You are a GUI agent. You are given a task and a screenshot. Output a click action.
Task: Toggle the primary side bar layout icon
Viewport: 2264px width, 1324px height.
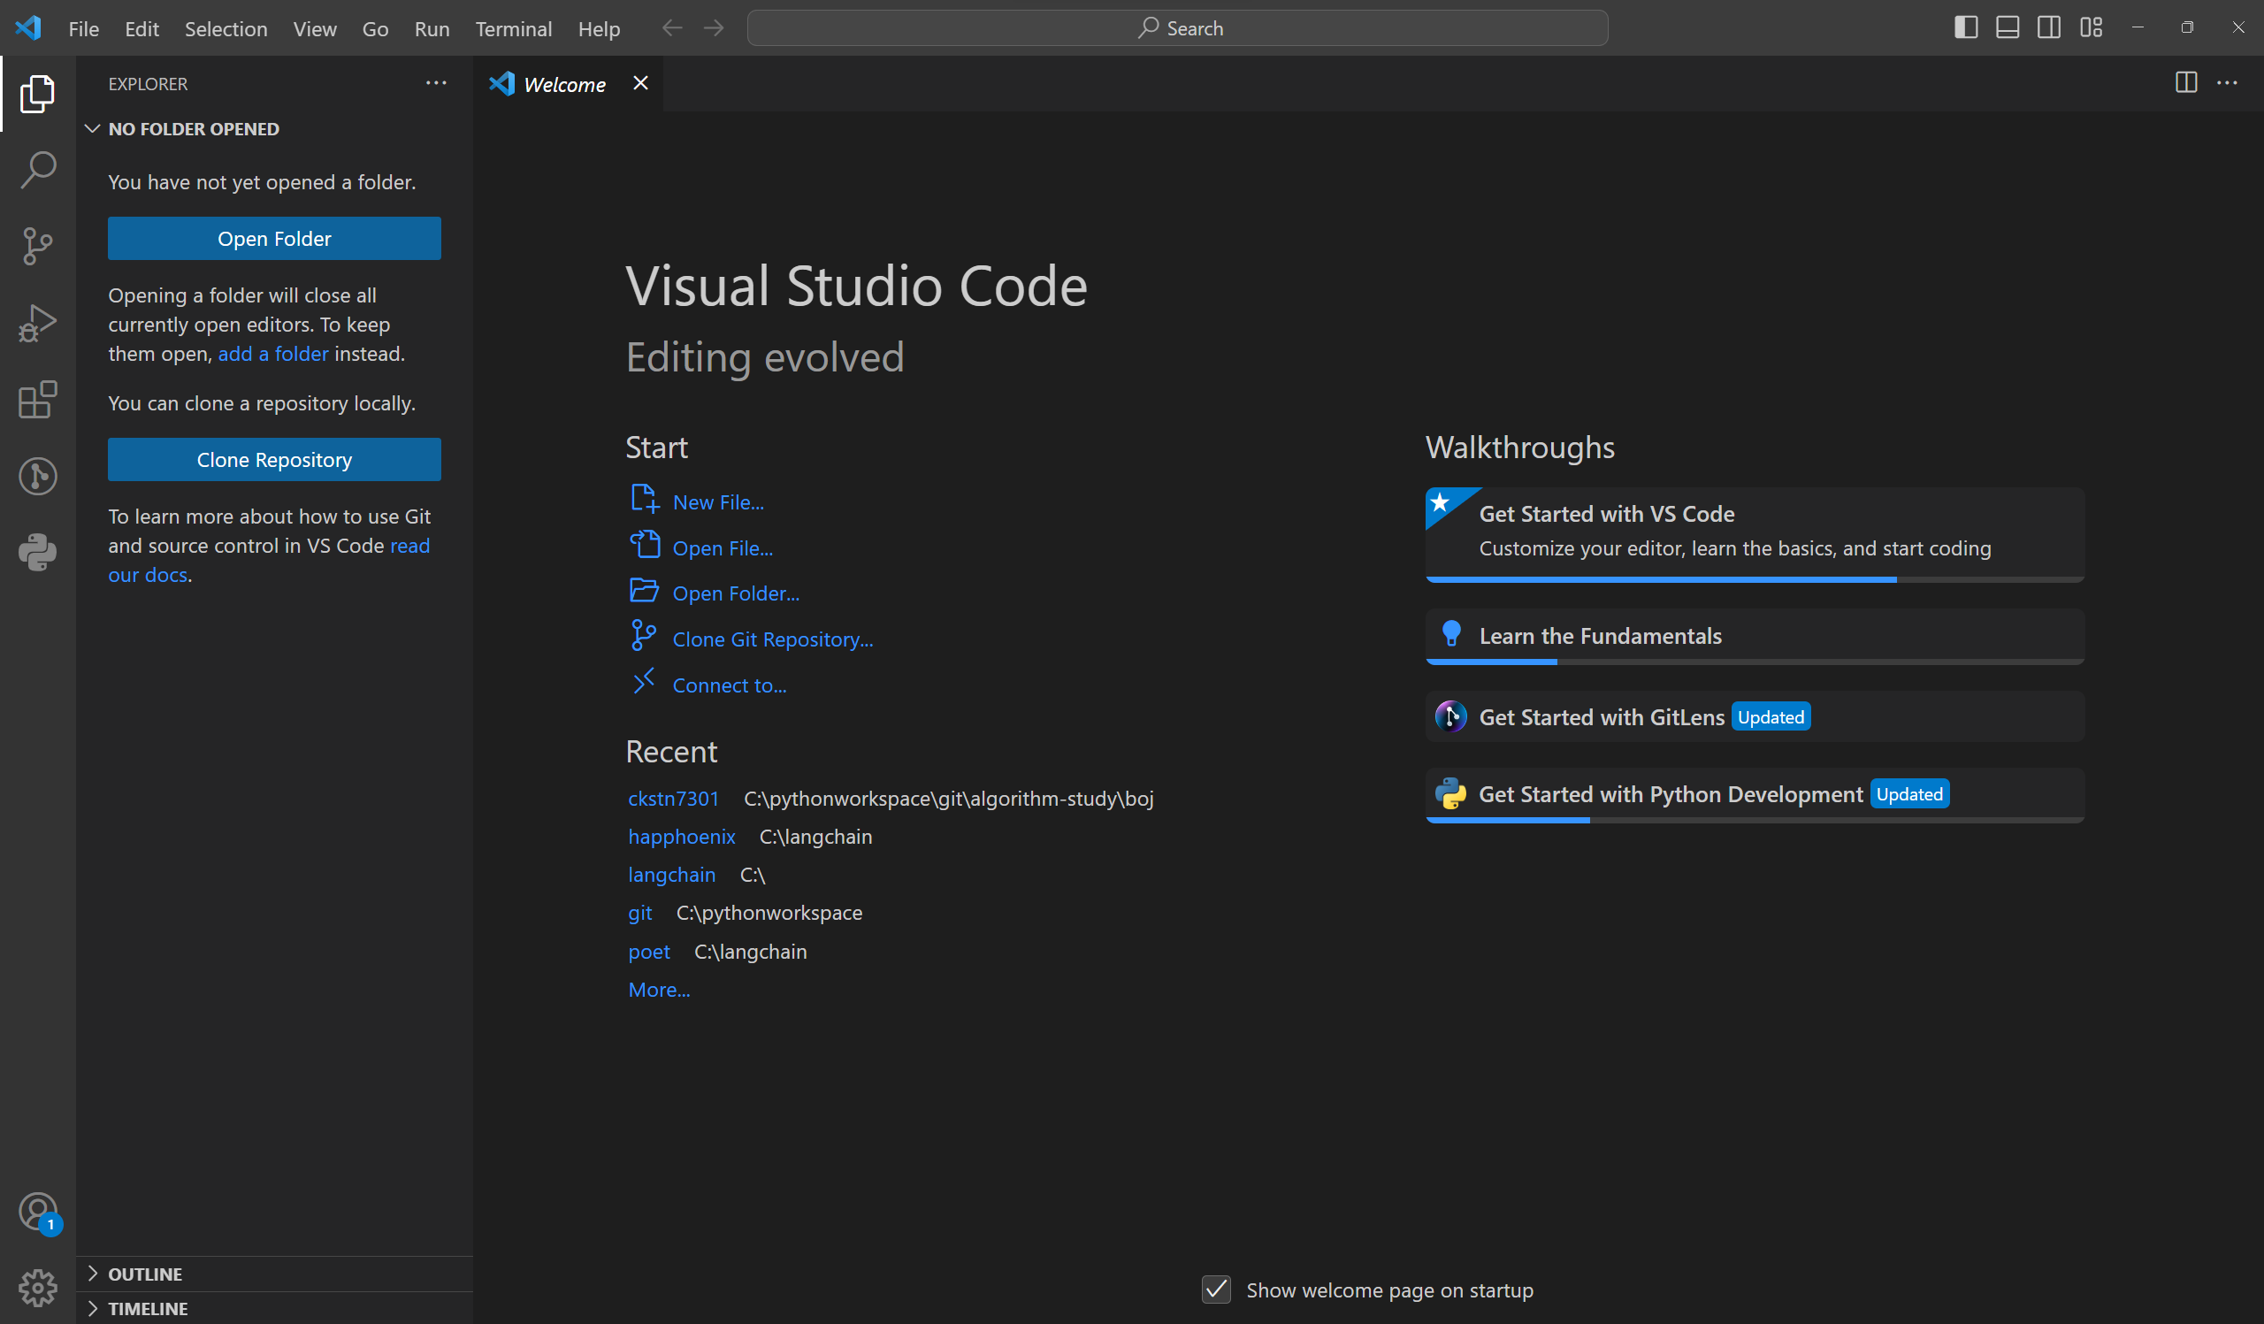tap(1966, 27)
